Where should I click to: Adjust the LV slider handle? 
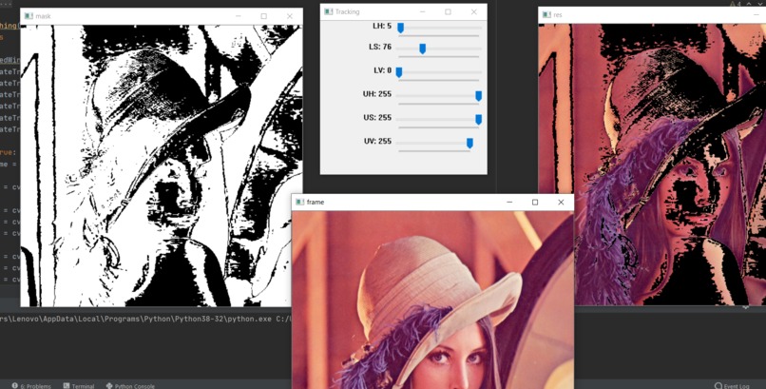398,72
